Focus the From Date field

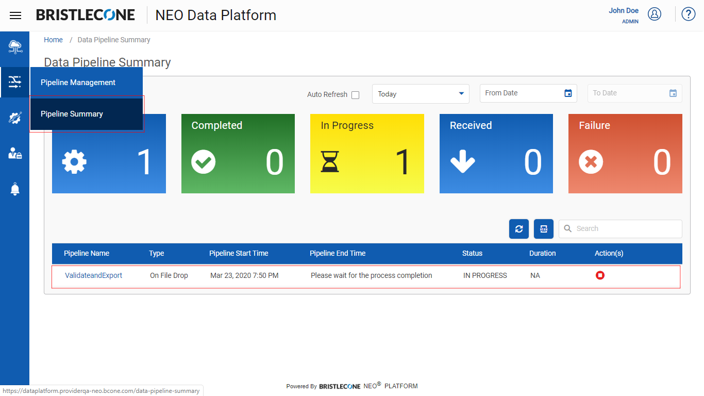(528, 93)
